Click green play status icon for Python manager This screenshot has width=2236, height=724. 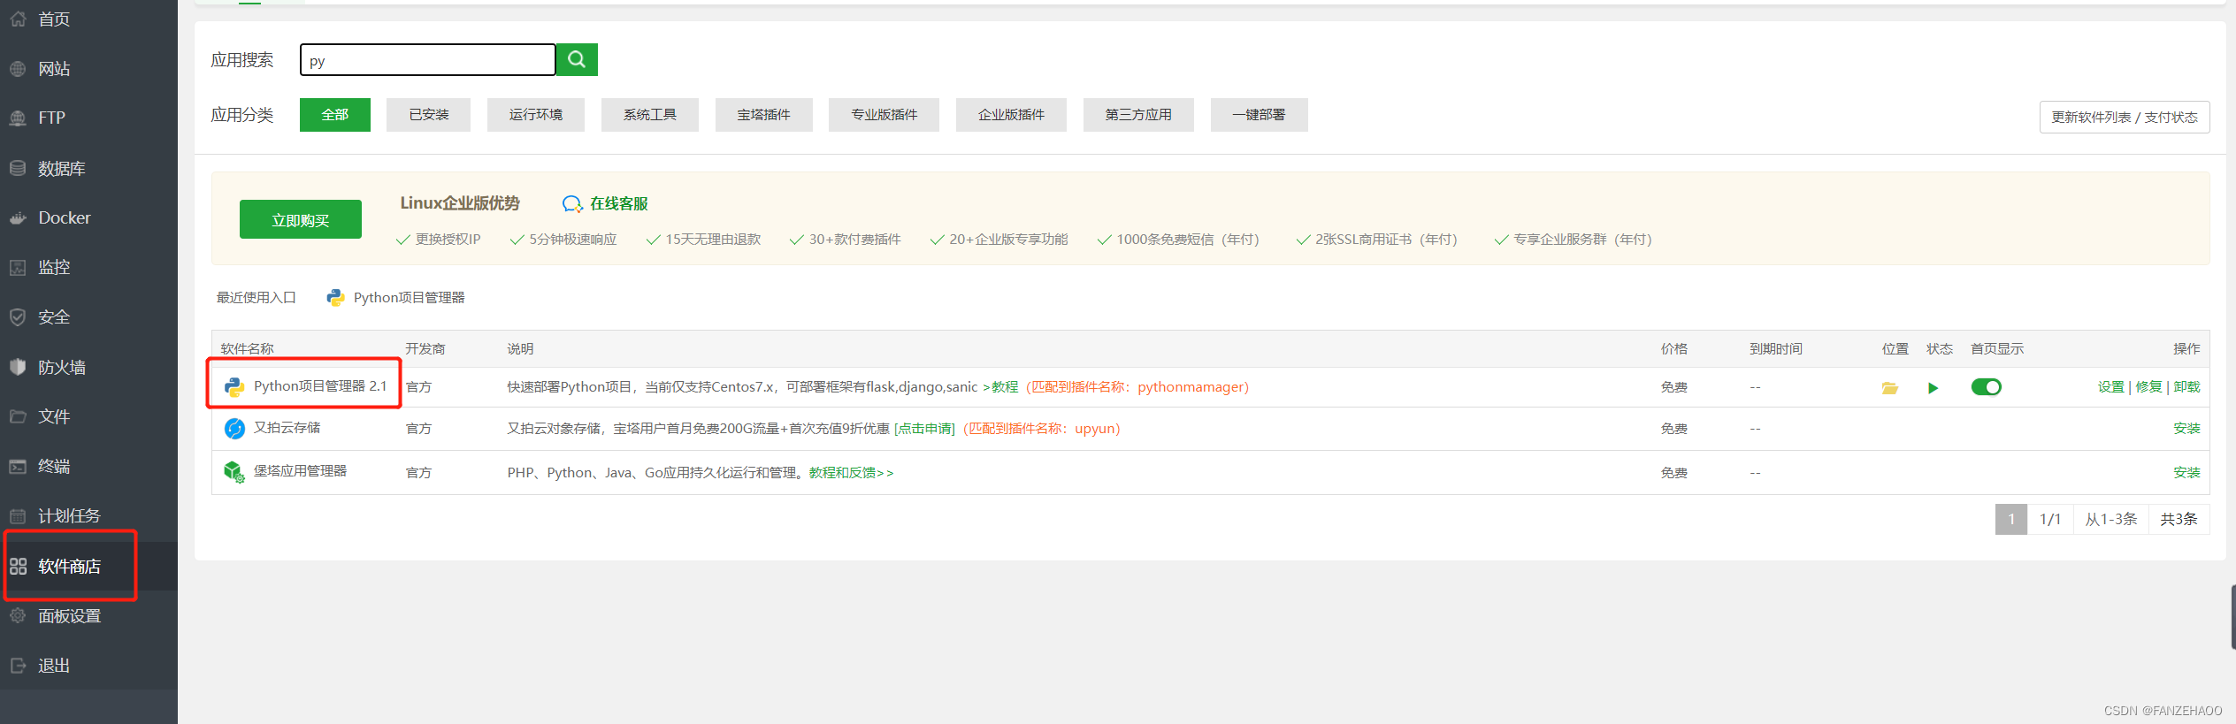tap(1933, 387)
